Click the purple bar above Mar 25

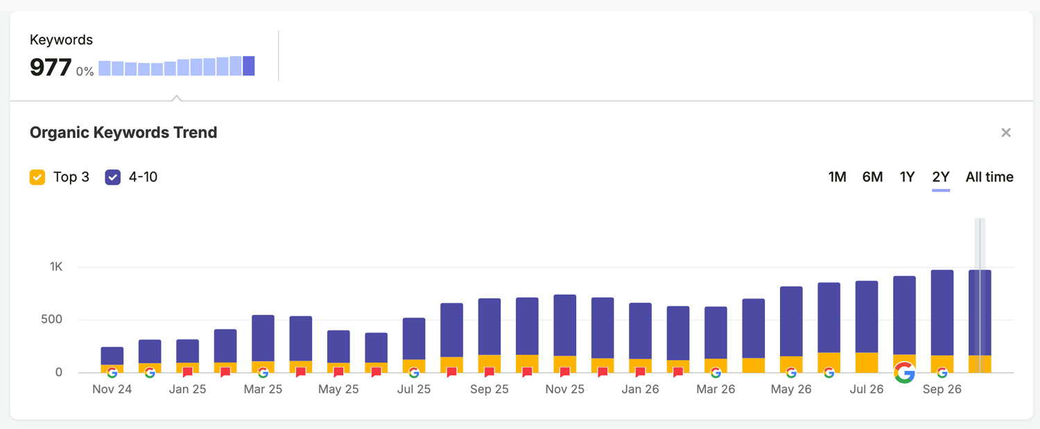click(x=263, y=338)
